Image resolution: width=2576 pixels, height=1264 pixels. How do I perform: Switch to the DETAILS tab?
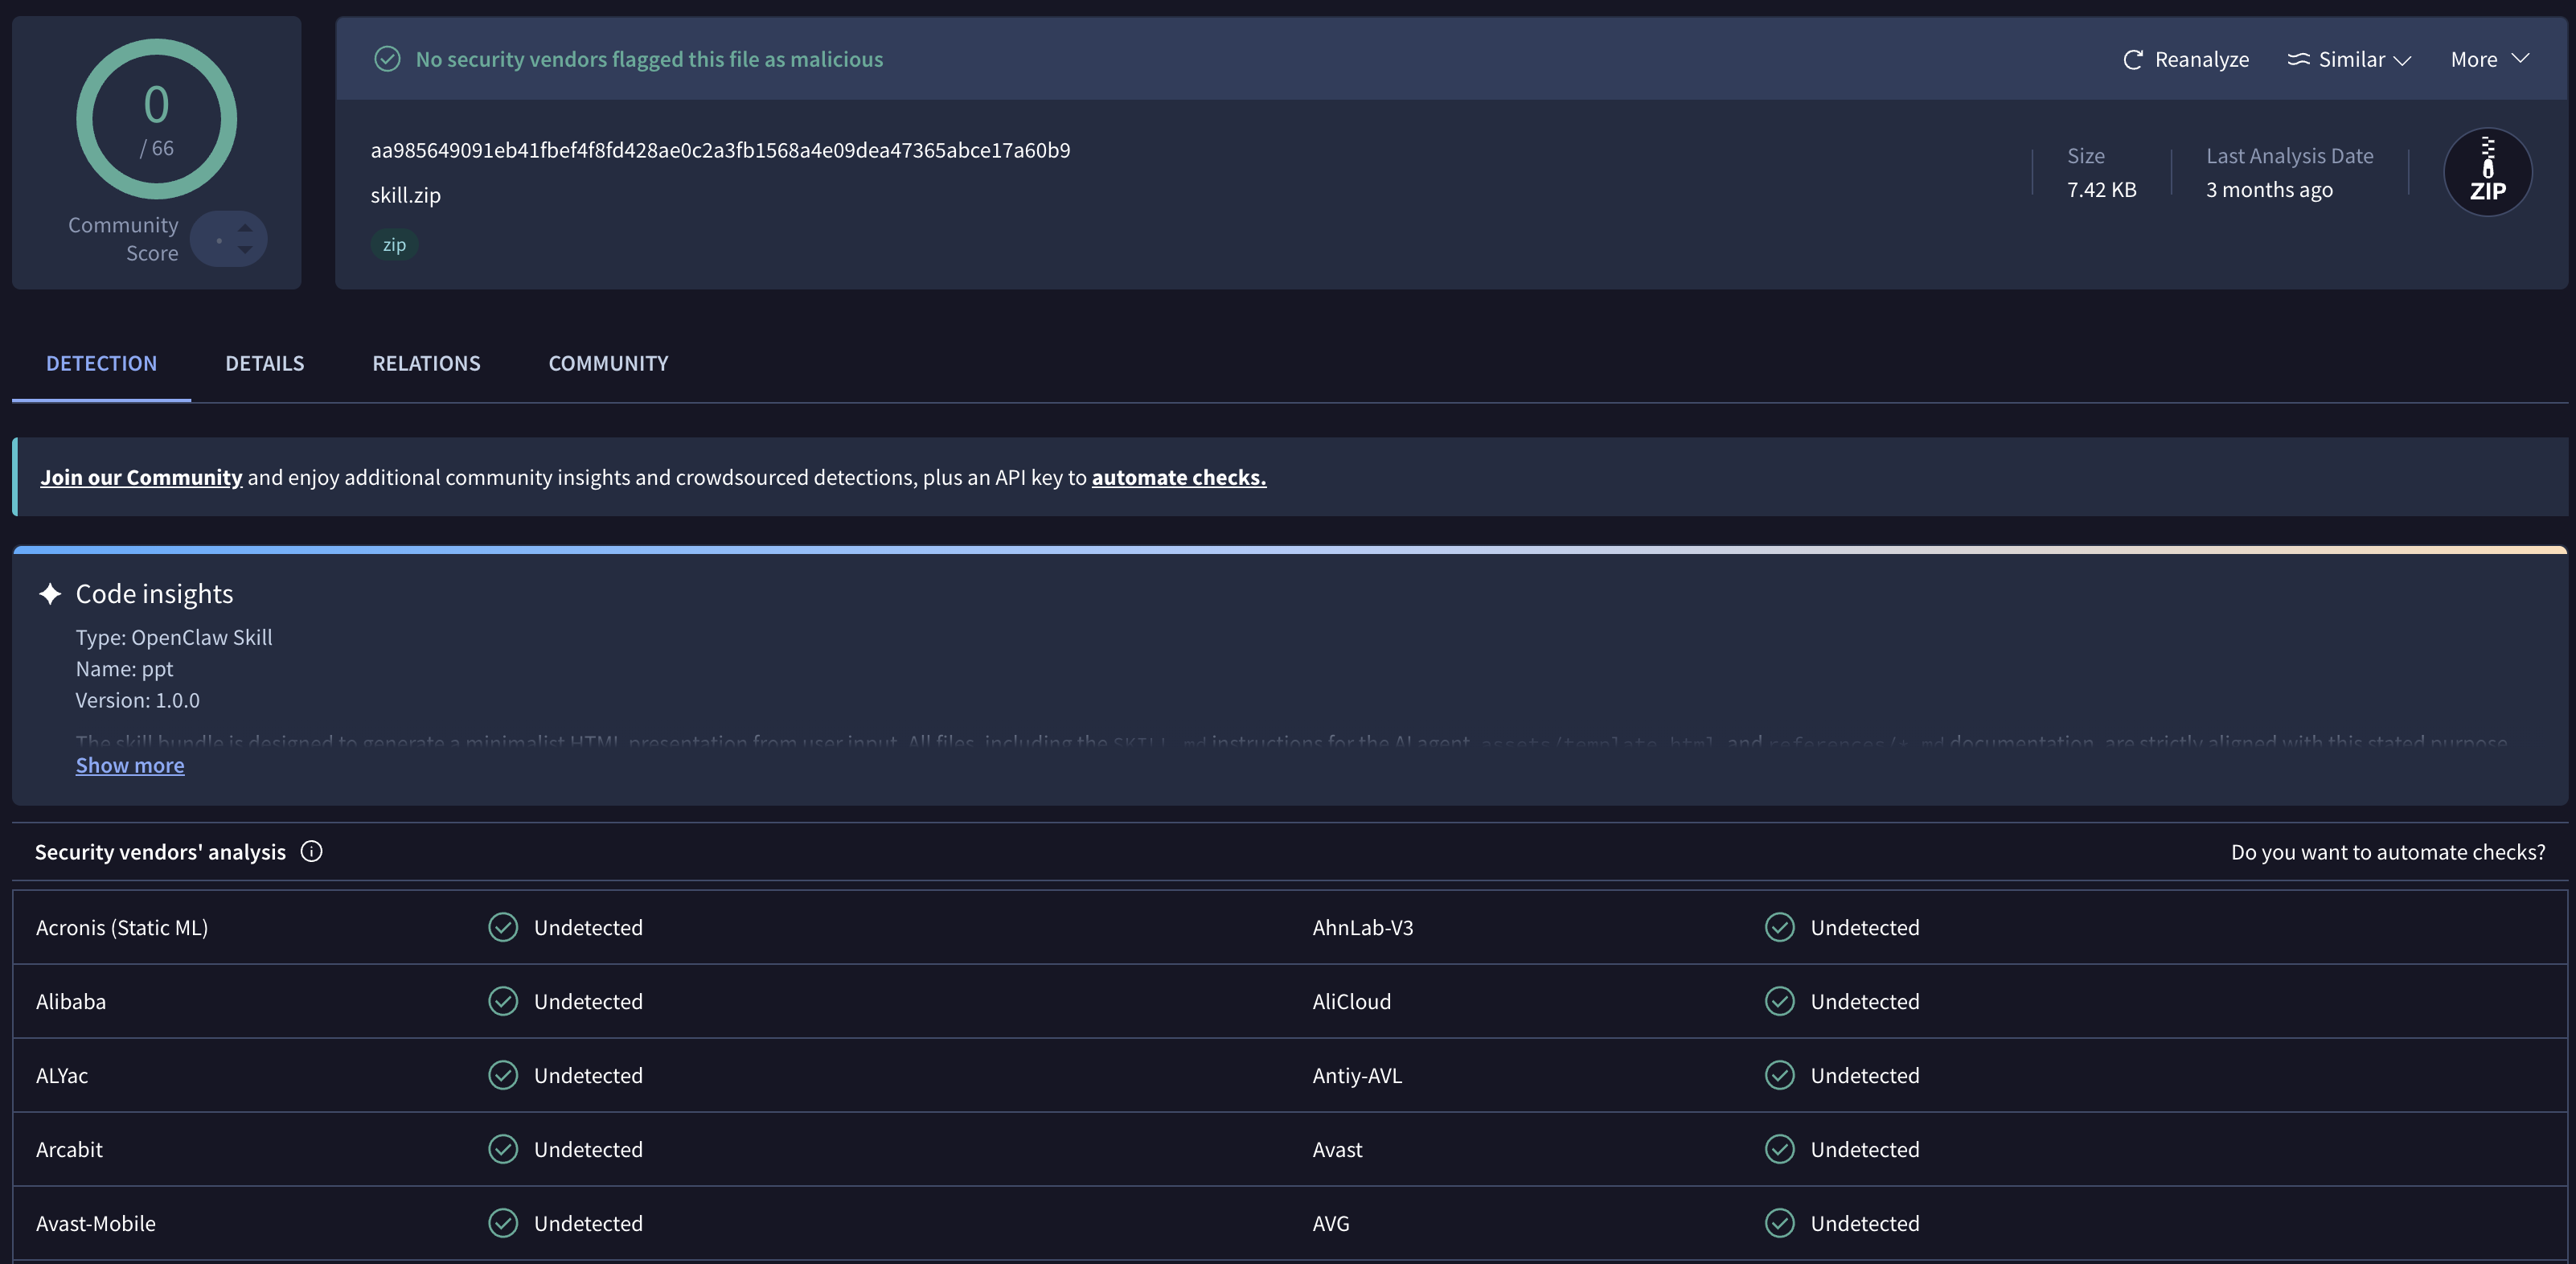(x=265, y=363)
